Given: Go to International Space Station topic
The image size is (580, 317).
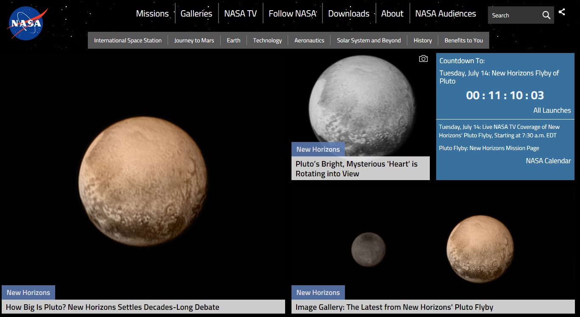Looking at the screenshot, I should pos(128,40).
